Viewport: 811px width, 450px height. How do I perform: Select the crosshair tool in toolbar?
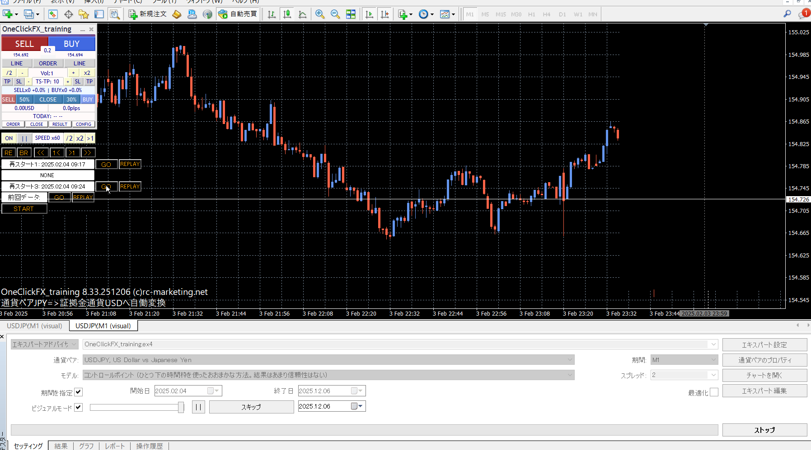coord(68,14)
